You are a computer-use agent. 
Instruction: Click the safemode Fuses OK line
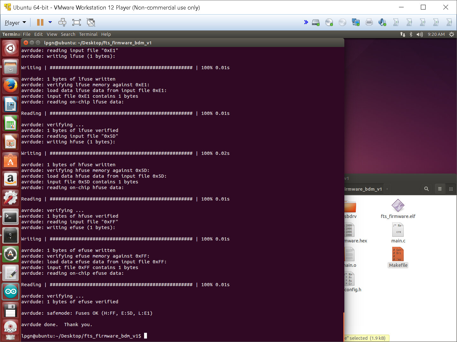pyautogui.click(x=87, y=313)
